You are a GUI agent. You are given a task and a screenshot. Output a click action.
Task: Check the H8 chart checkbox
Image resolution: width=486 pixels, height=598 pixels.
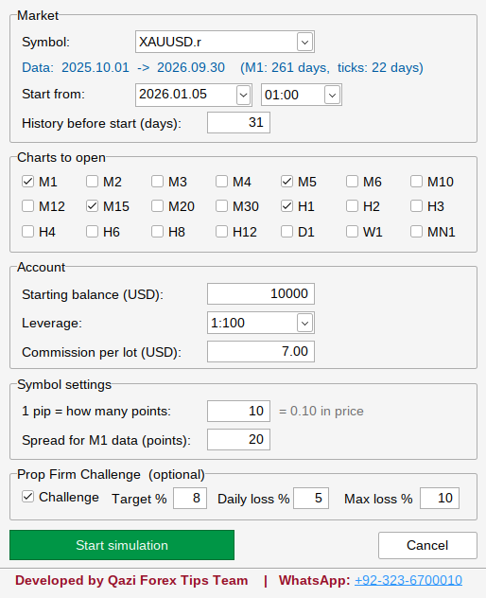(x=157, y=232)
